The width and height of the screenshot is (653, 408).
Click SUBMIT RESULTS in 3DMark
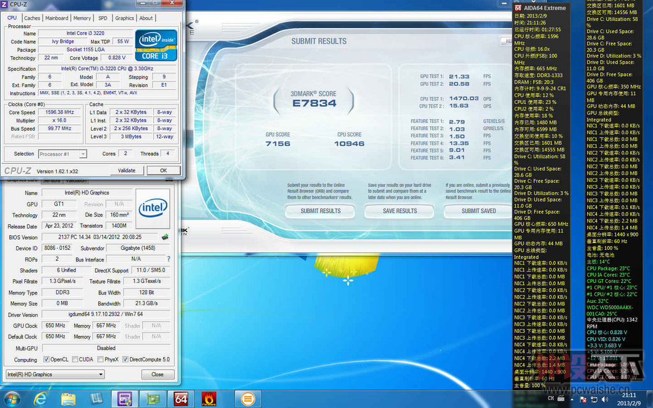tap(320, 210)
